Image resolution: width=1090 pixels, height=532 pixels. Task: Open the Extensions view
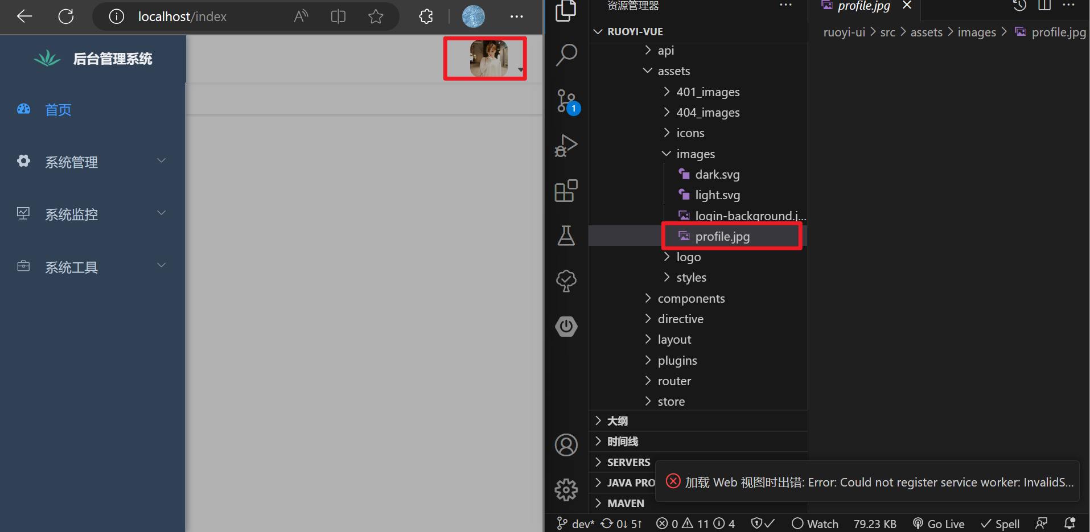pos(566,191)
